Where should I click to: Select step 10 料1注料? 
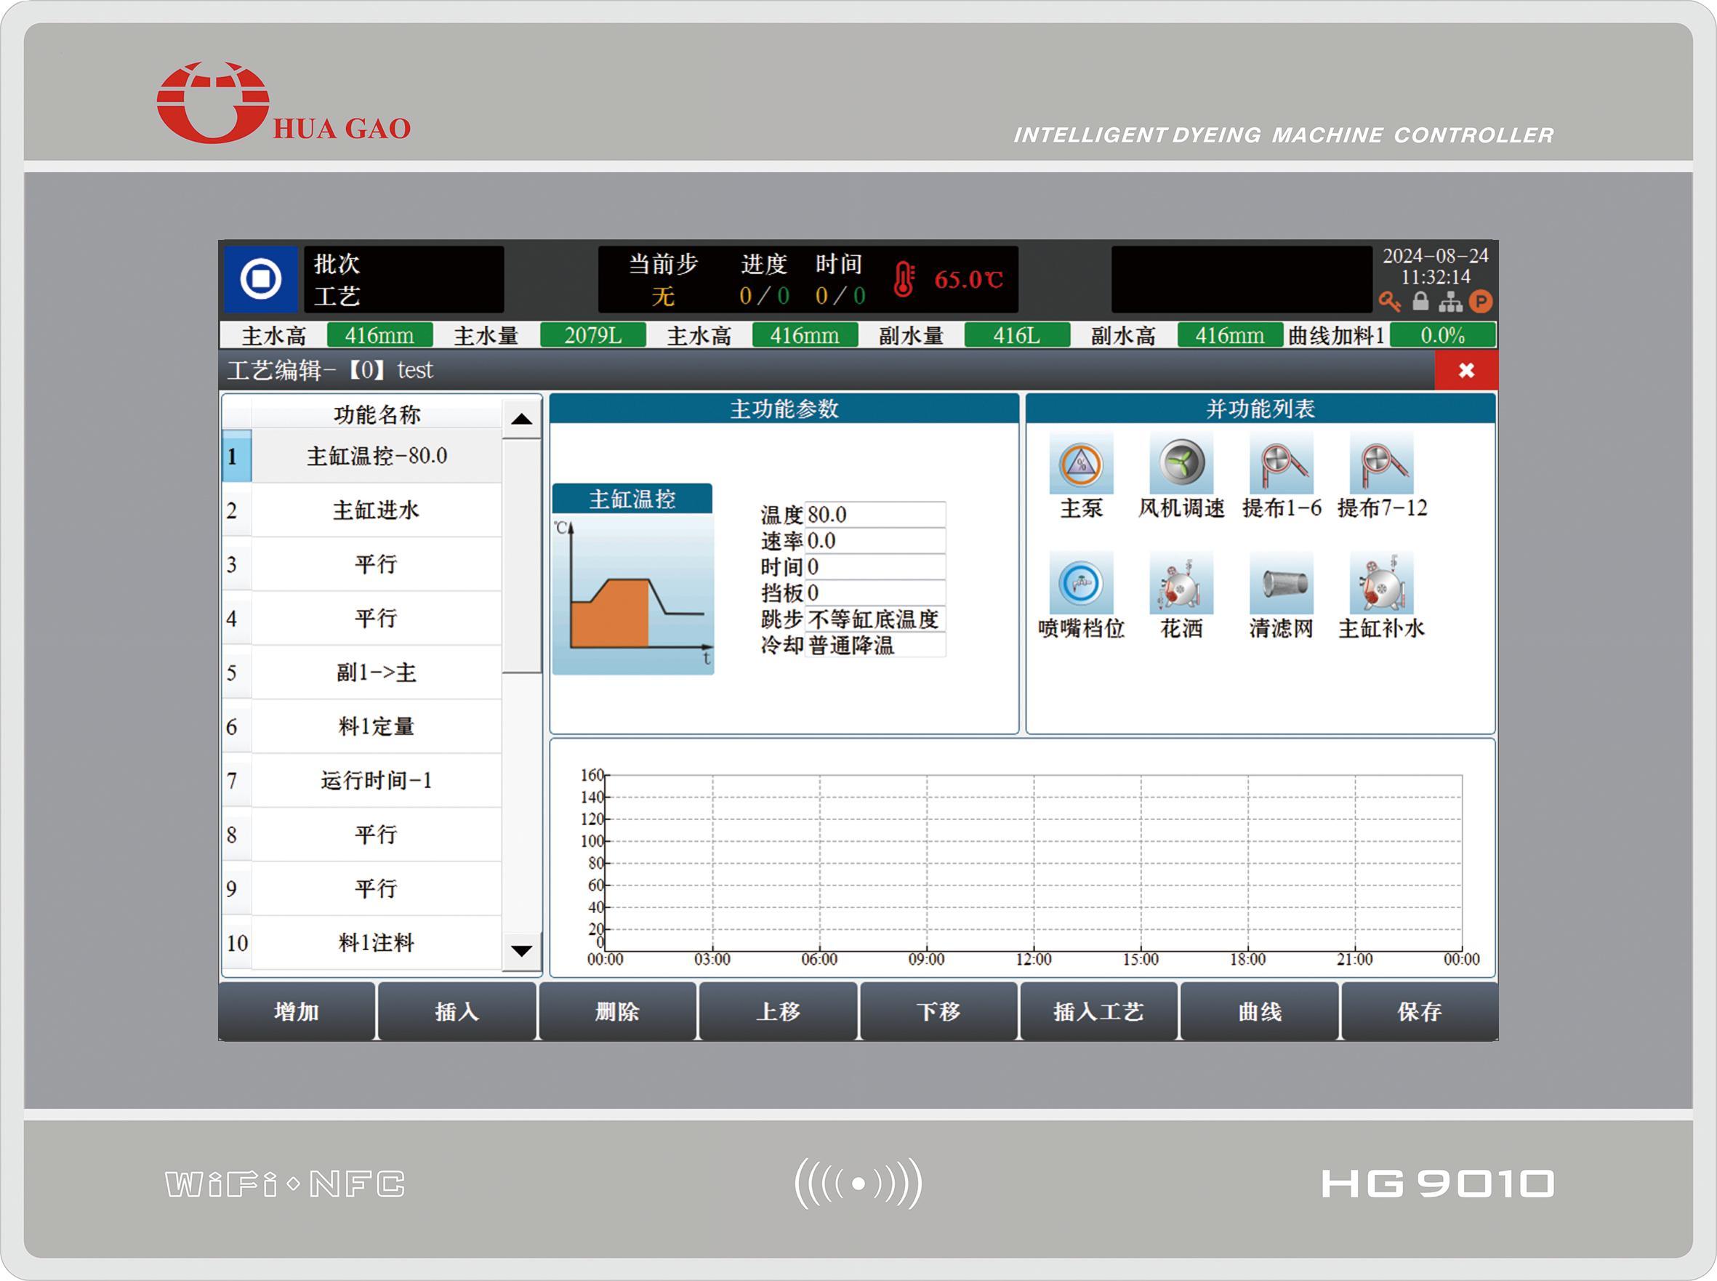(362, 943)
